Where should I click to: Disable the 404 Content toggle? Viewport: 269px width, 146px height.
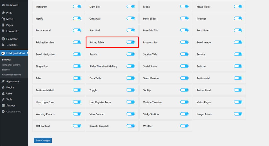(x=77, y=126)
